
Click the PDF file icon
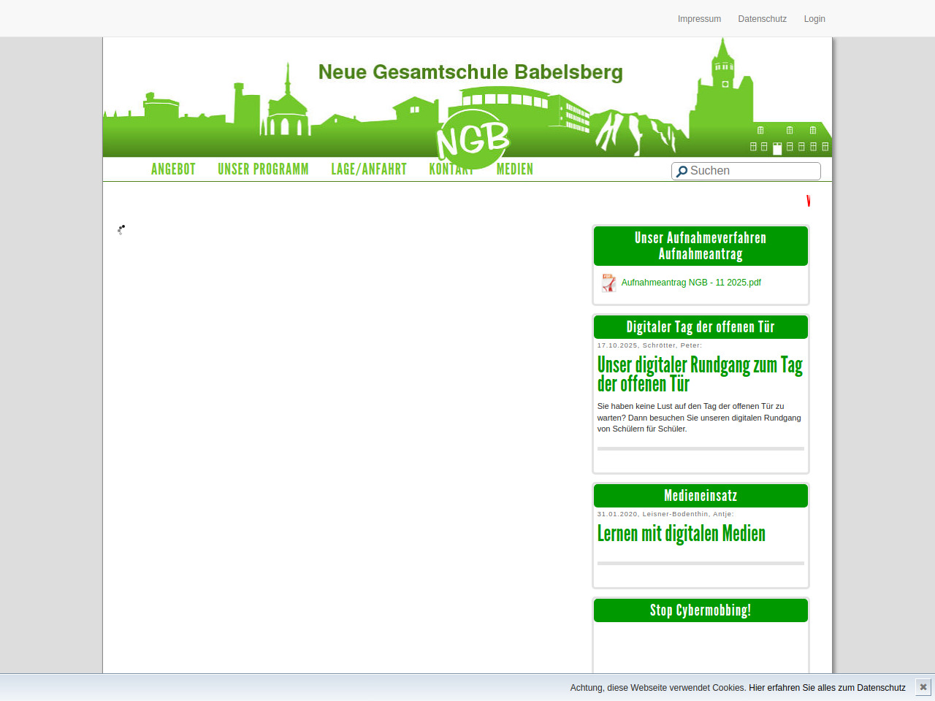(608, 283)
